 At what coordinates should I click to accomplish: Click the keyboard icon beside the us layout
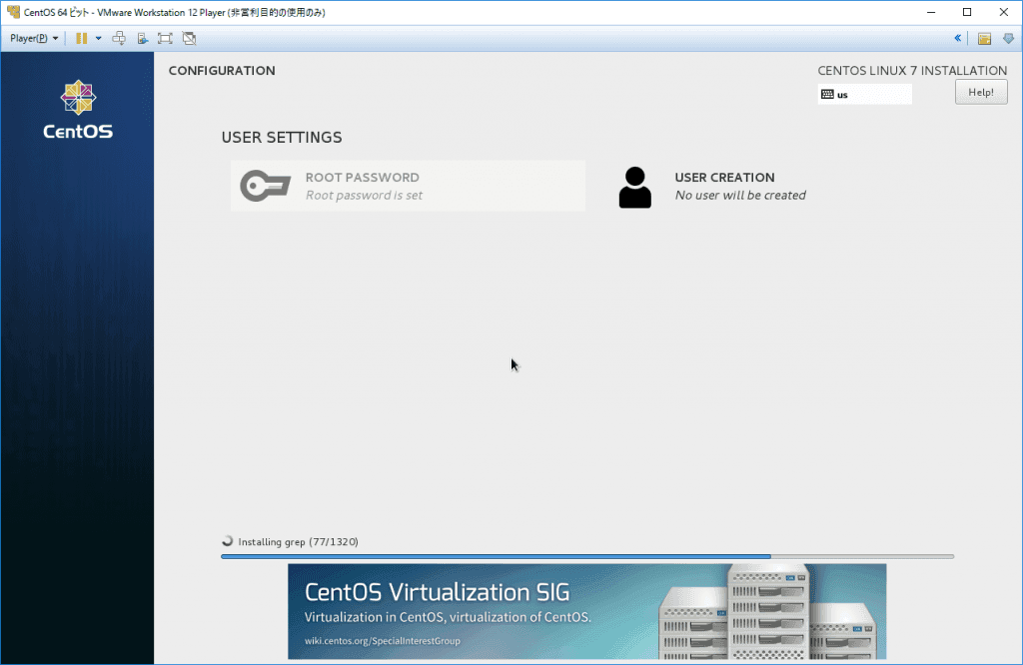click(x=826, y=94)
